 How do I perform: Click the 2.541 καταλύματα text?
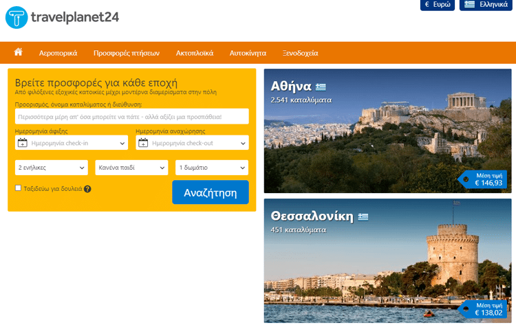click(301, 100)
